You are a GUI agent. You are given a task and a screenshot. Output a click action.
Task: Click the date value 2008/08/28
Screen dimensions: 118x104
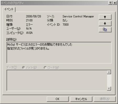pyautogui.click(x=34, y=16)
